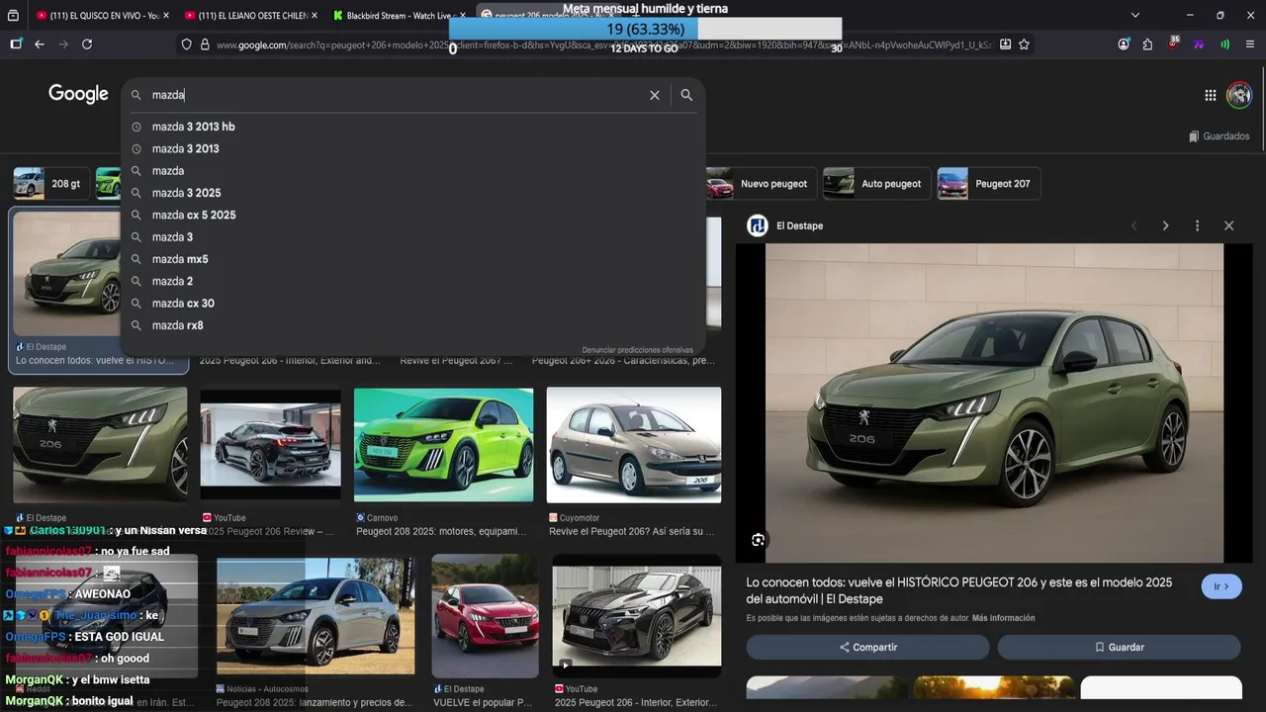Close the EL LEJANO OESTE CHILENO tab
The image size is (1266, 712).
(x=315, y=16)
